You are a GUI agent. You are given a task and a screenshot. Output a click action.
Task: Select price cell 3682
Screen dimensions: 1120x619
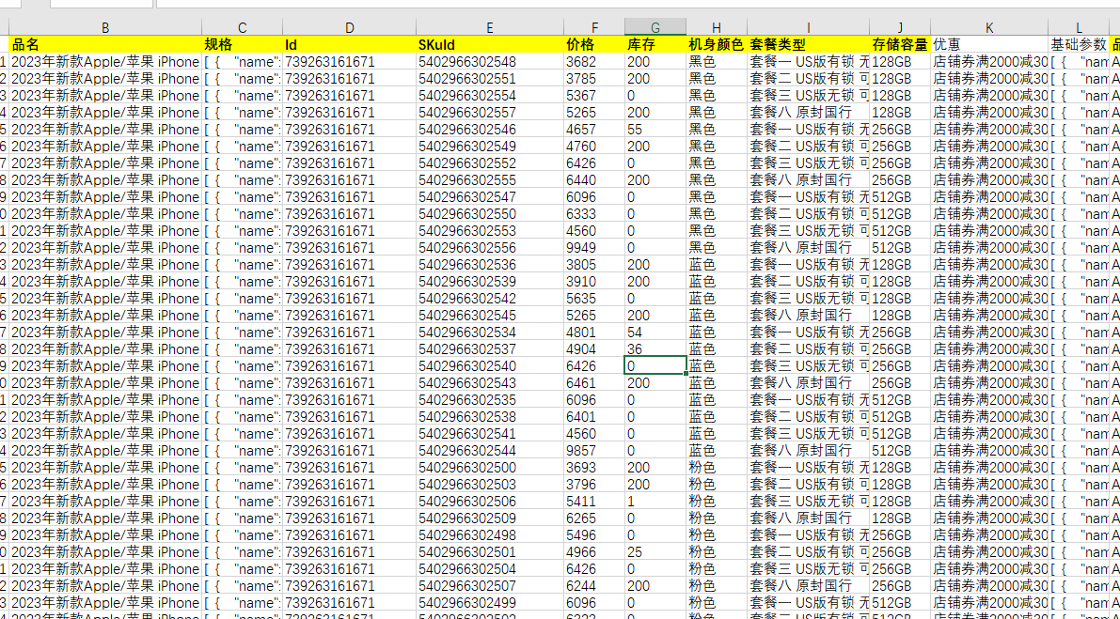coord(594,62)
